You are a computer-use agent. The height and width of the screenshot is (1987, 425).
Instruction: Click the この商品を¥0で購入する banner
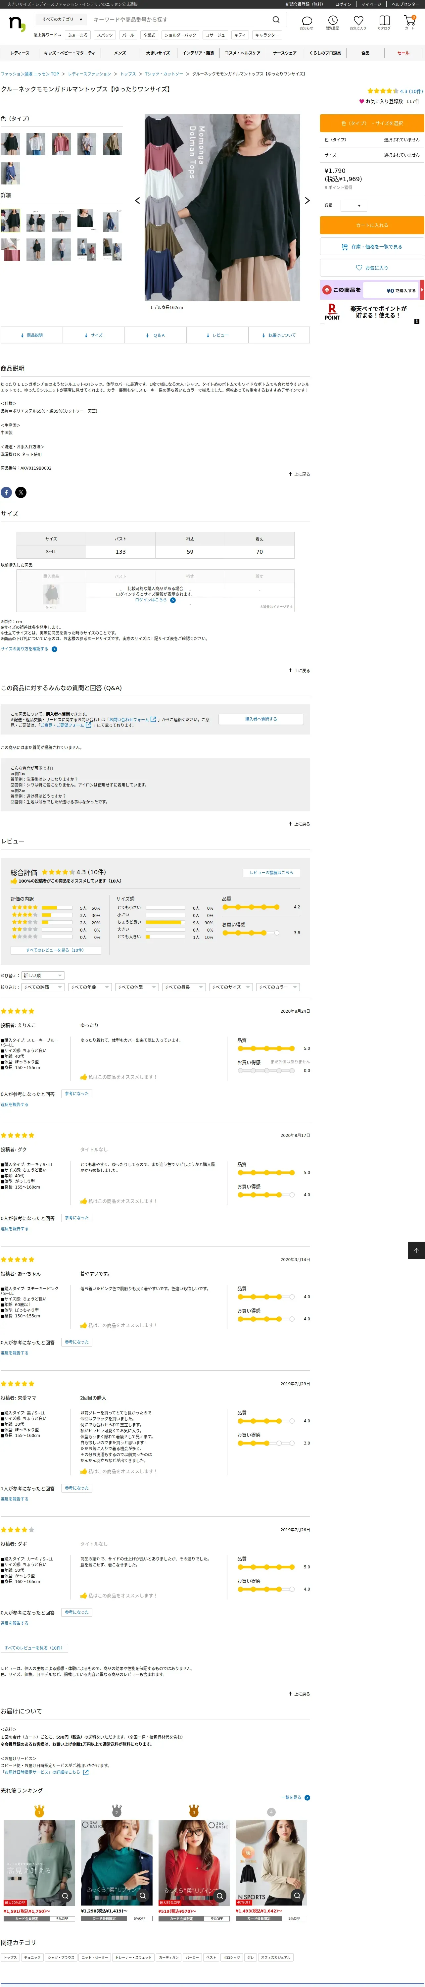click(x=372, y=290)
